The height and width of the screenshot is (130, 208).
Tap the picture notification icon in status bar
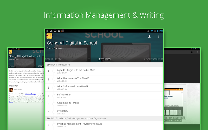pyautogui.click(x=55, y=31)
